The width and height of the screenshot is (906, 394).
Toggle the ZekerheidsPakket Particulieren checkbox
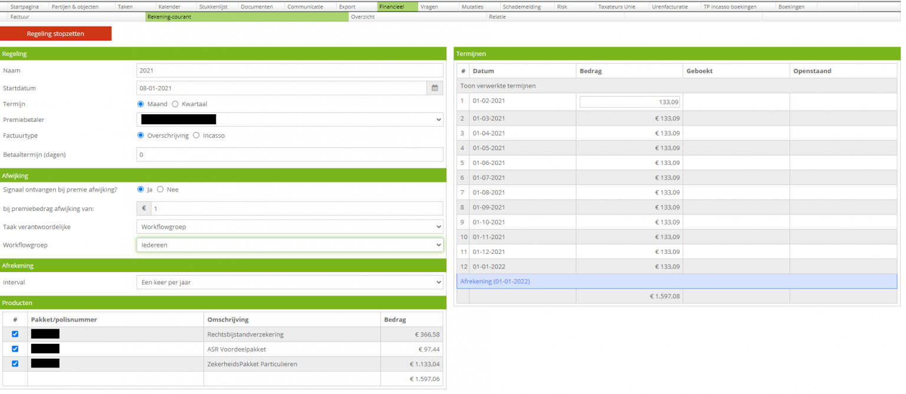pos(15,364)
